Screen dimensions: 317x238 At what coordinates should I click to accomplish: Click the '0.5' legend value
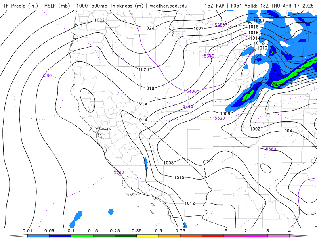158,231
